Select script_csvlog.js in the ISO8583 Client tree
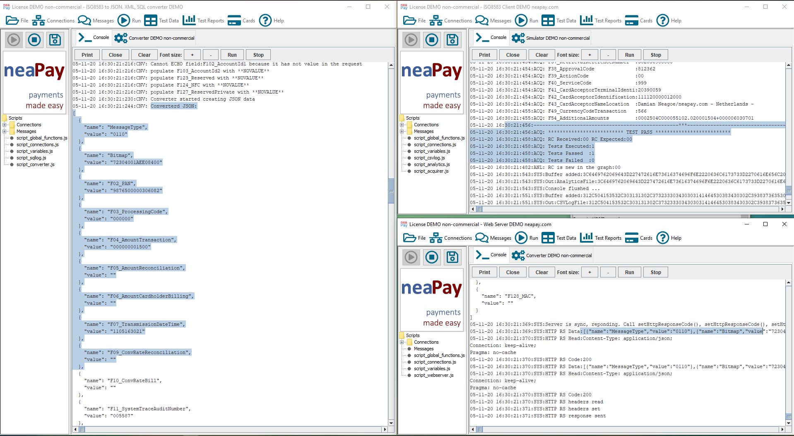The image size is (794, 436). [x=429, y=158]
